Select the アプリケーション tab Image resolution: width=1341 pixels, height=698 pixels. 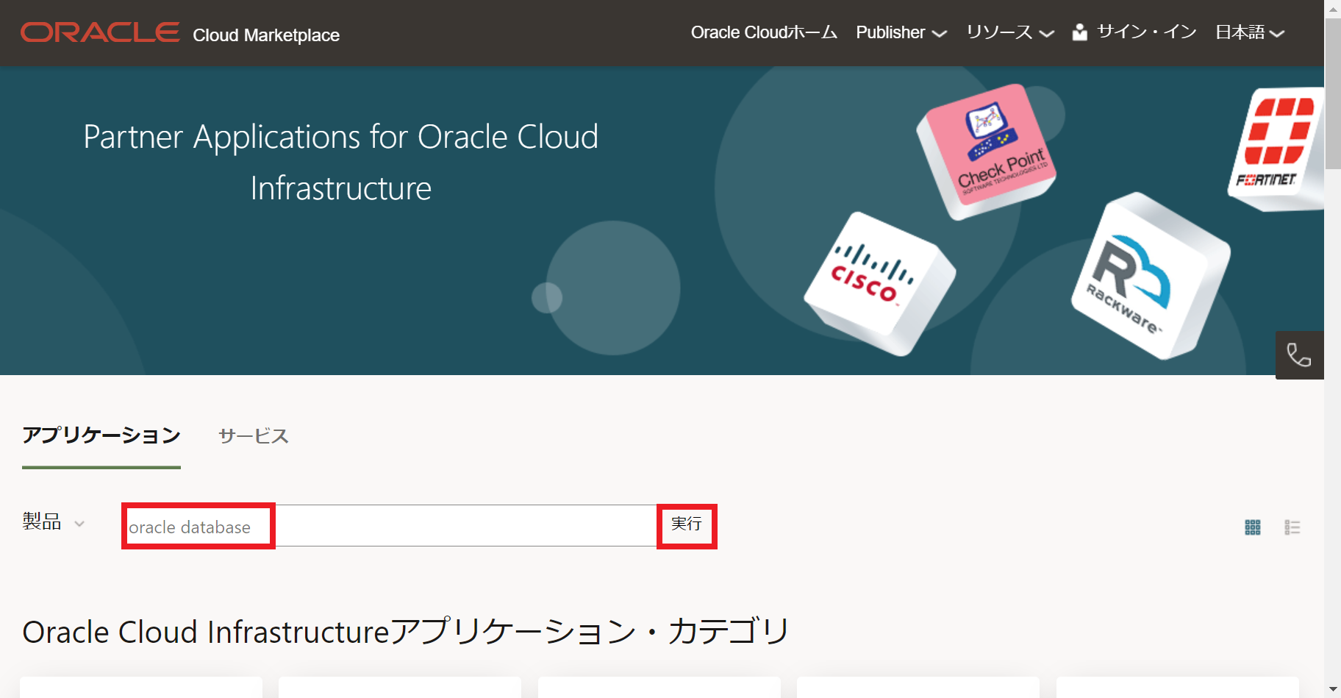(101, 435)
